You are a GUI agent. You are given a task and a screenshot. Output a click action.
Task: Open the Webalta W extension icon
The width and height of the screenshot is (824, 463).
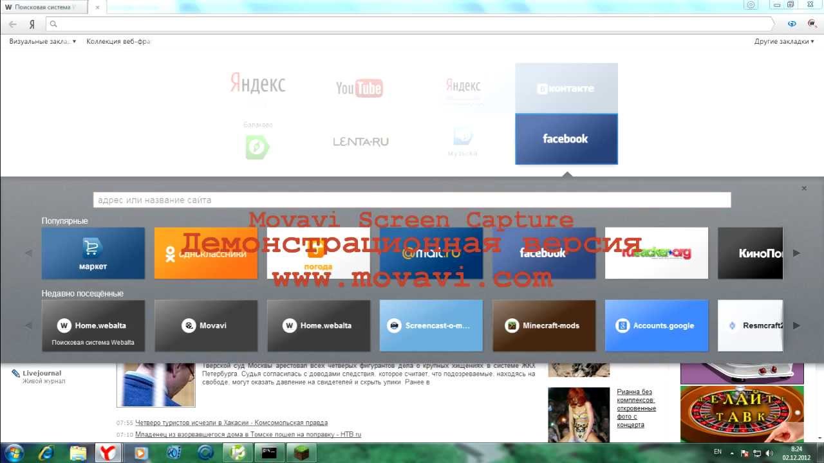[812, 23]
